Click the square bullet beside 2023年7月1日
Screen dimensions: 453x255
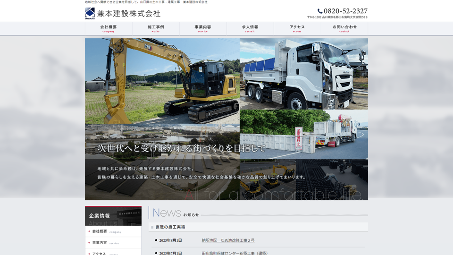(x=156, y=253)
